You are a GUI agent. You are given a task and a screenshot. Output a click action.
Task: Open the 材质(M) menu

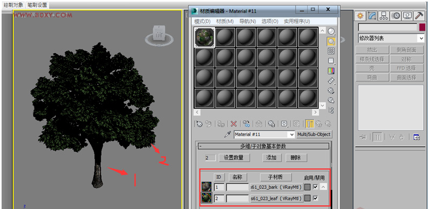(x=225, y=21)
